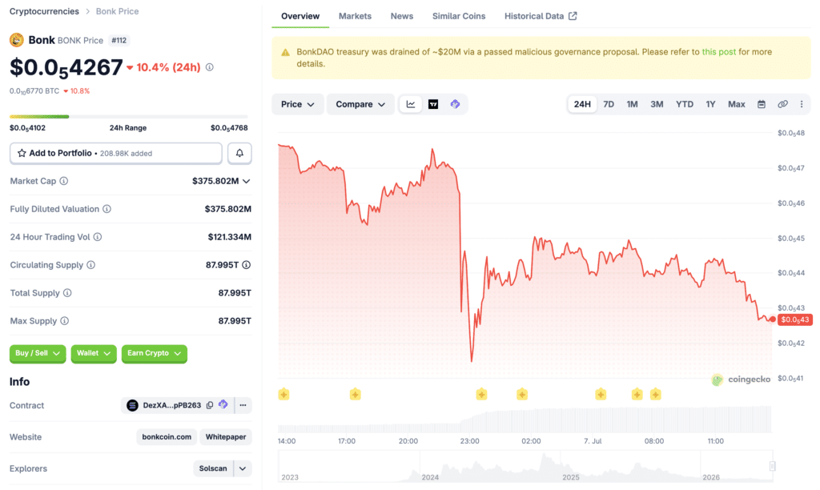This screenshot has width=820, height=490.
Task: Click purple icon beside contract copy button
Action: click(223, 405)
